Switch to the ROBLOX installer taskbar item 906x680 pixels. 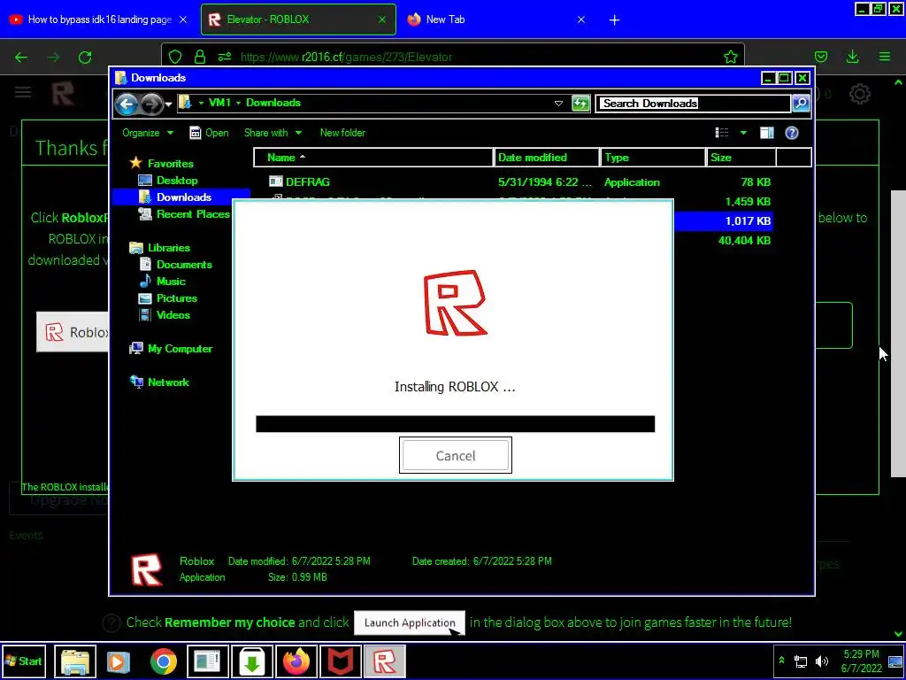(385, 661)
